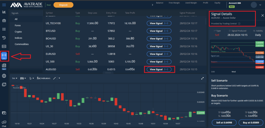
Task: Open the globe icon in sidebar
Action: point(4,76)
